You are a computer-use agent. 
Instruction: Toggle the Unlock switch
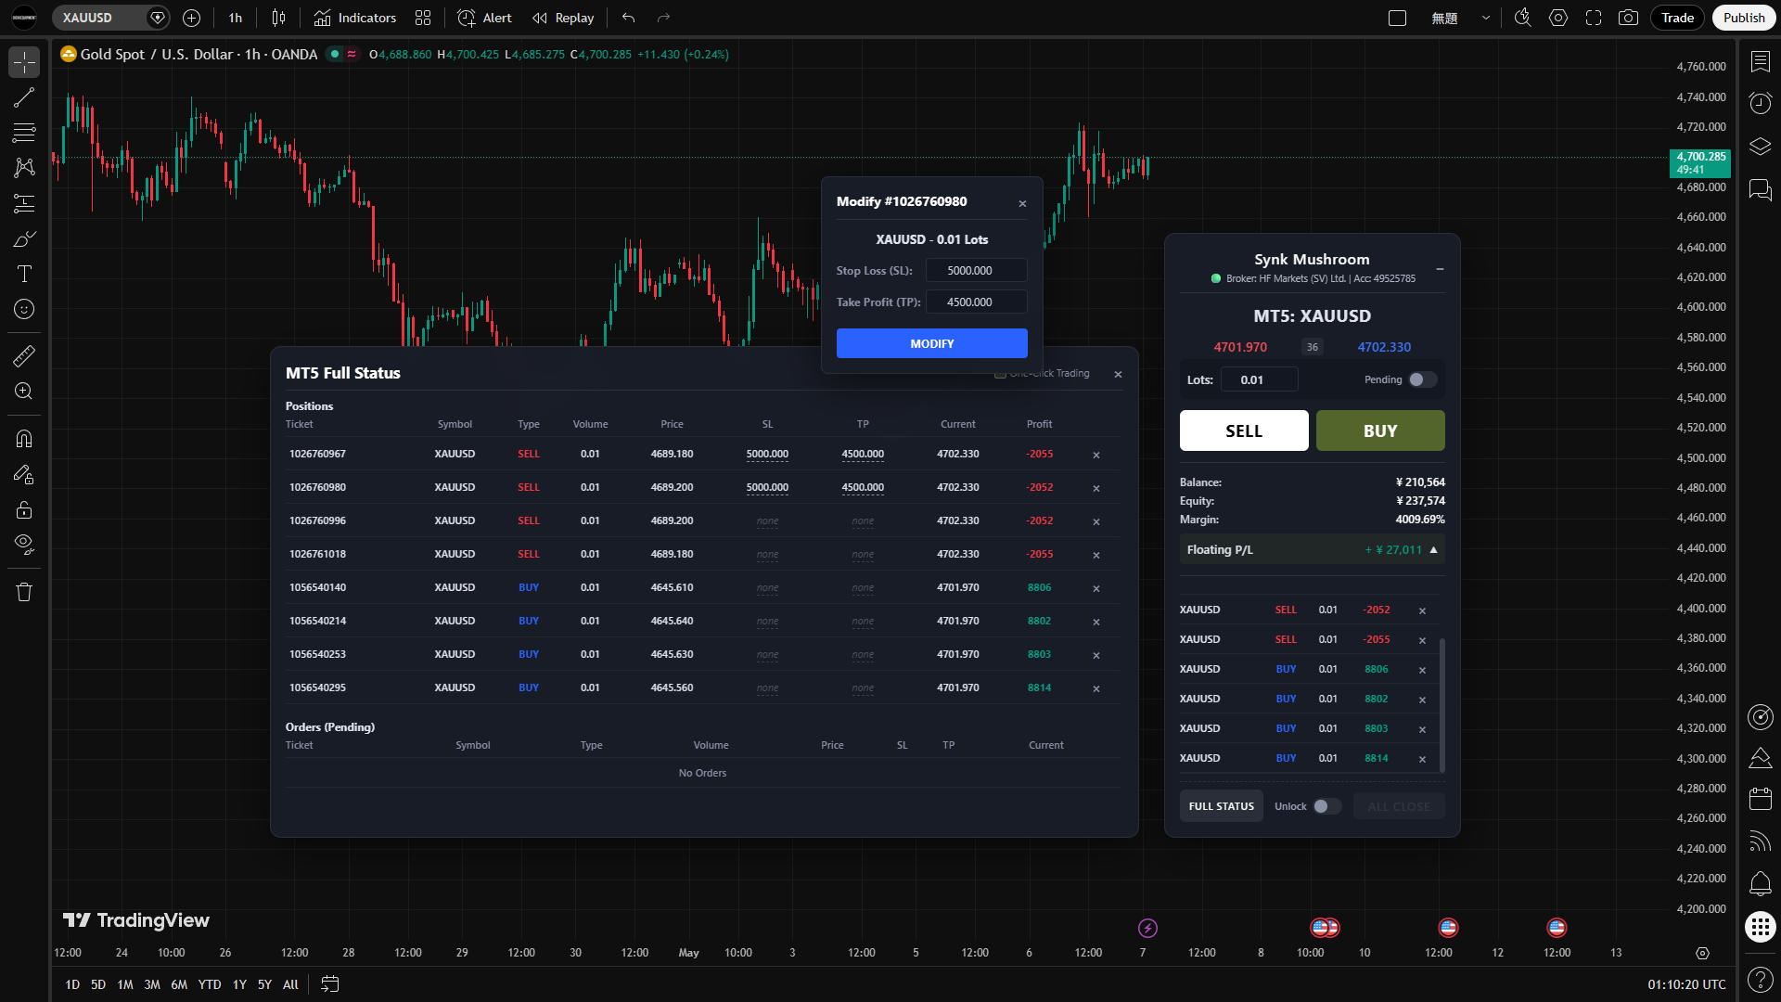pos(1326,806)
